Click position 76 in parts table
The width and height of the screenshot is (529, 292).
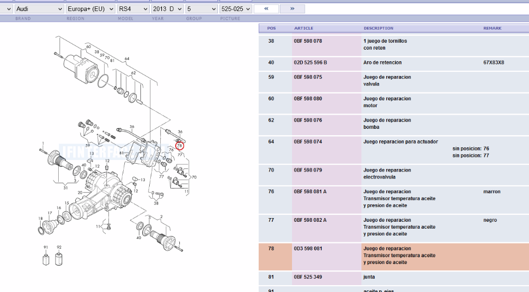coord(271,192)
